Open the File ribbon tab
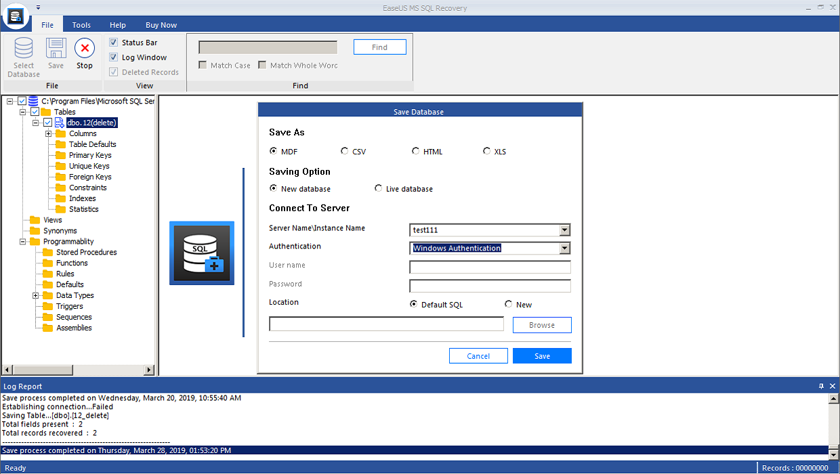Image resolution: width=840 pixels, height=474 pixels. click(47, 25)
